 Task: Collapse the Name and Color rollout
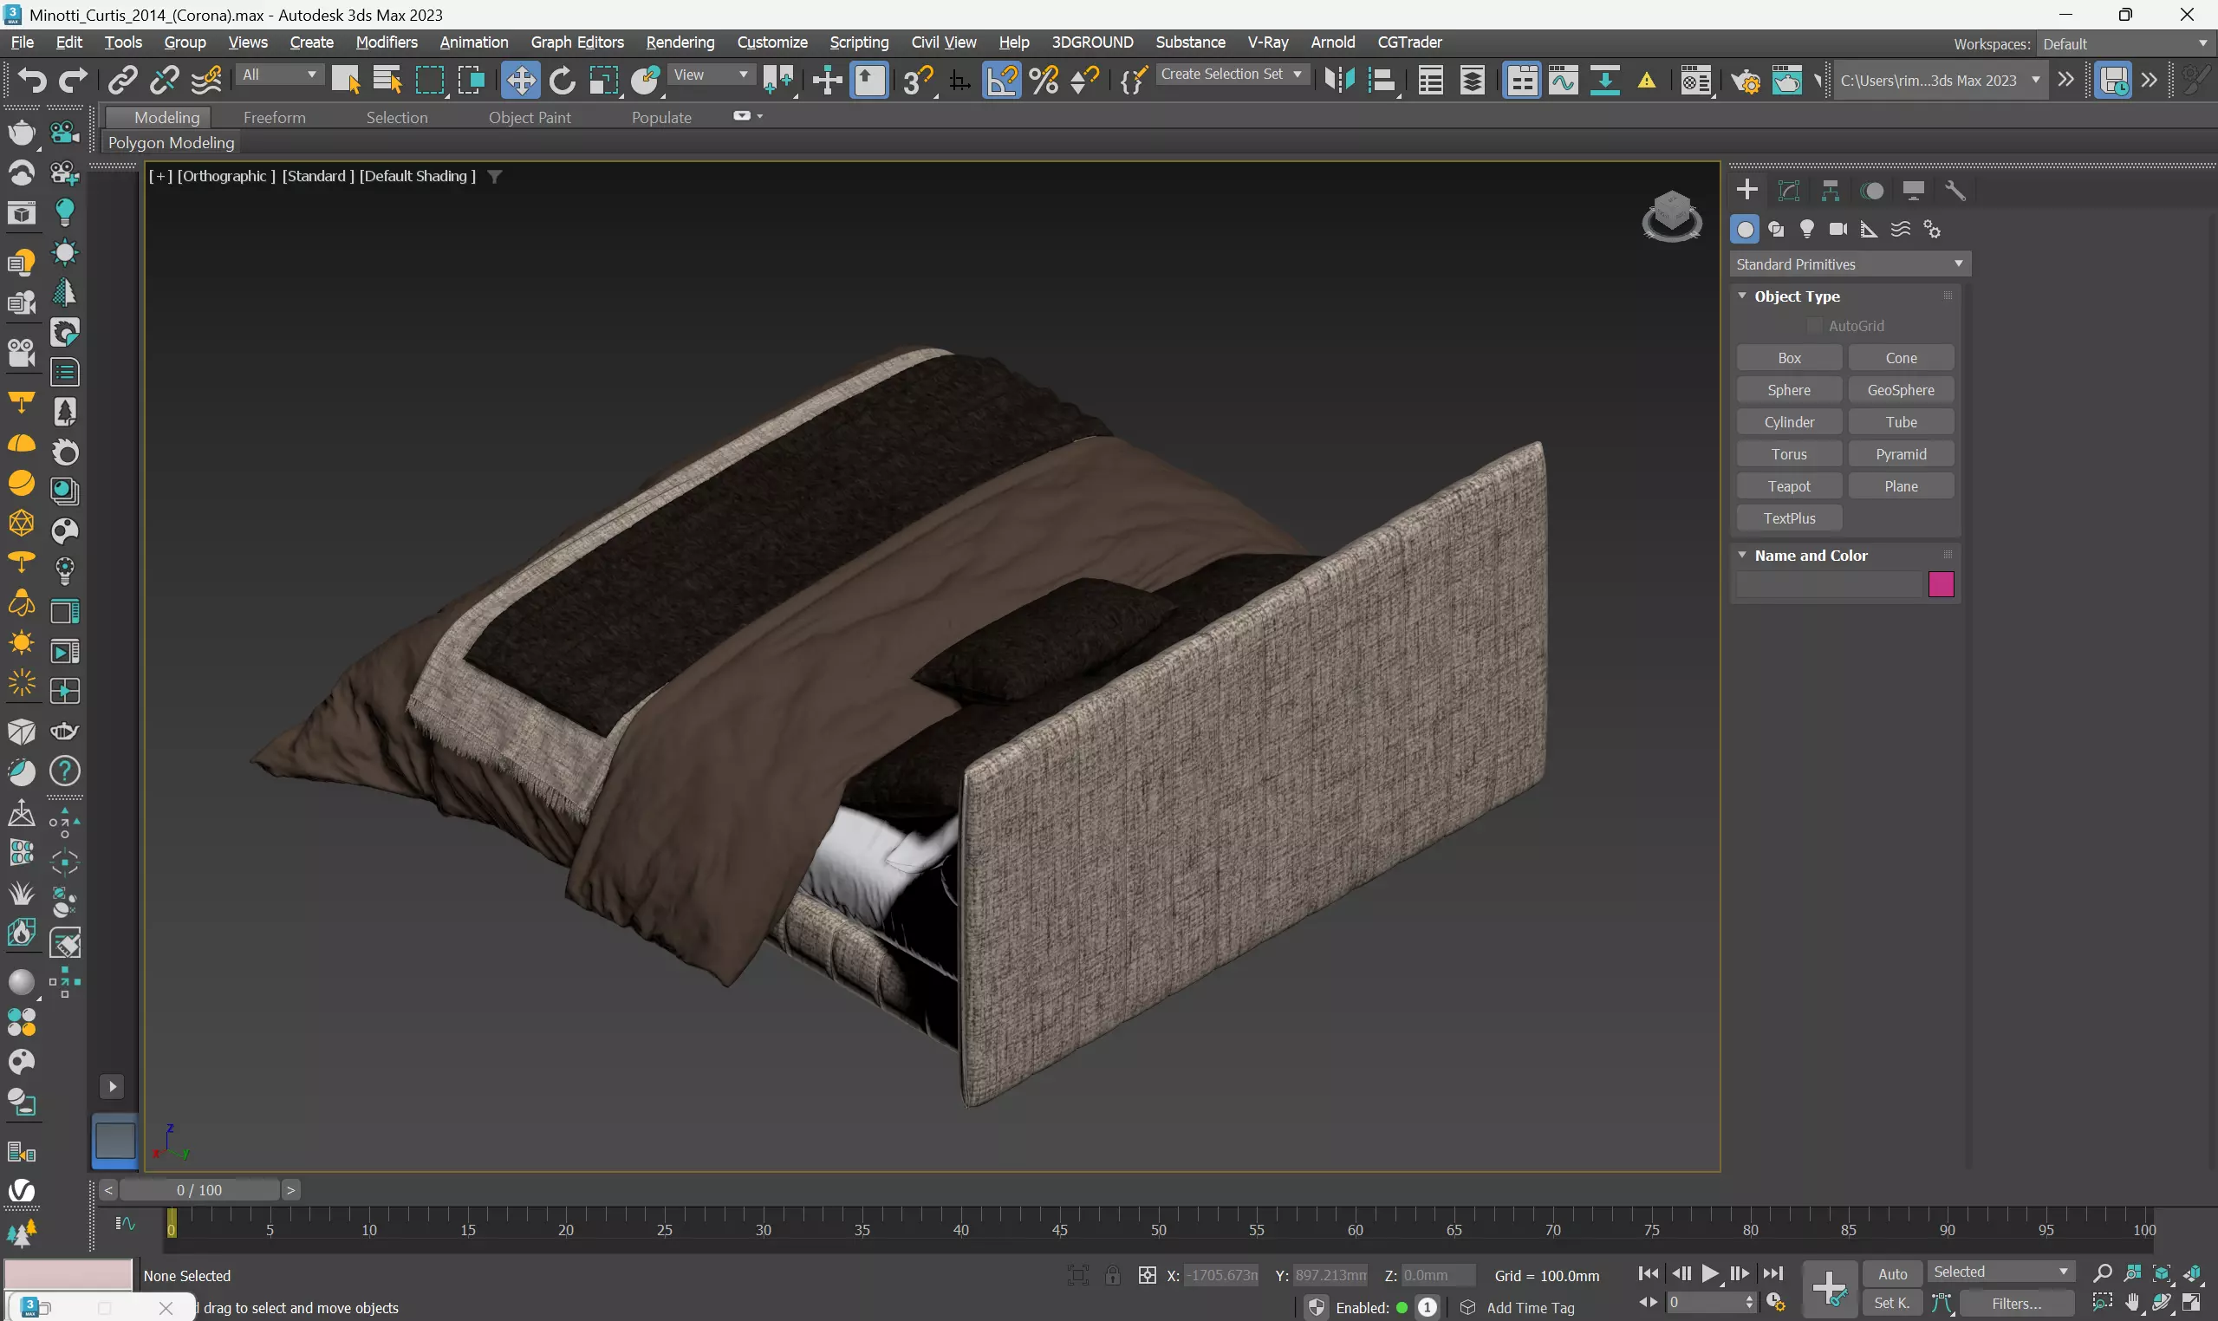[x=1742, y=555]
